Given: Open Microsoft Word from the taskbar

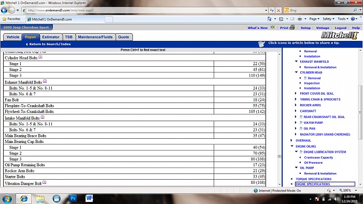Looking at the screenshot, I should (89, 198).
